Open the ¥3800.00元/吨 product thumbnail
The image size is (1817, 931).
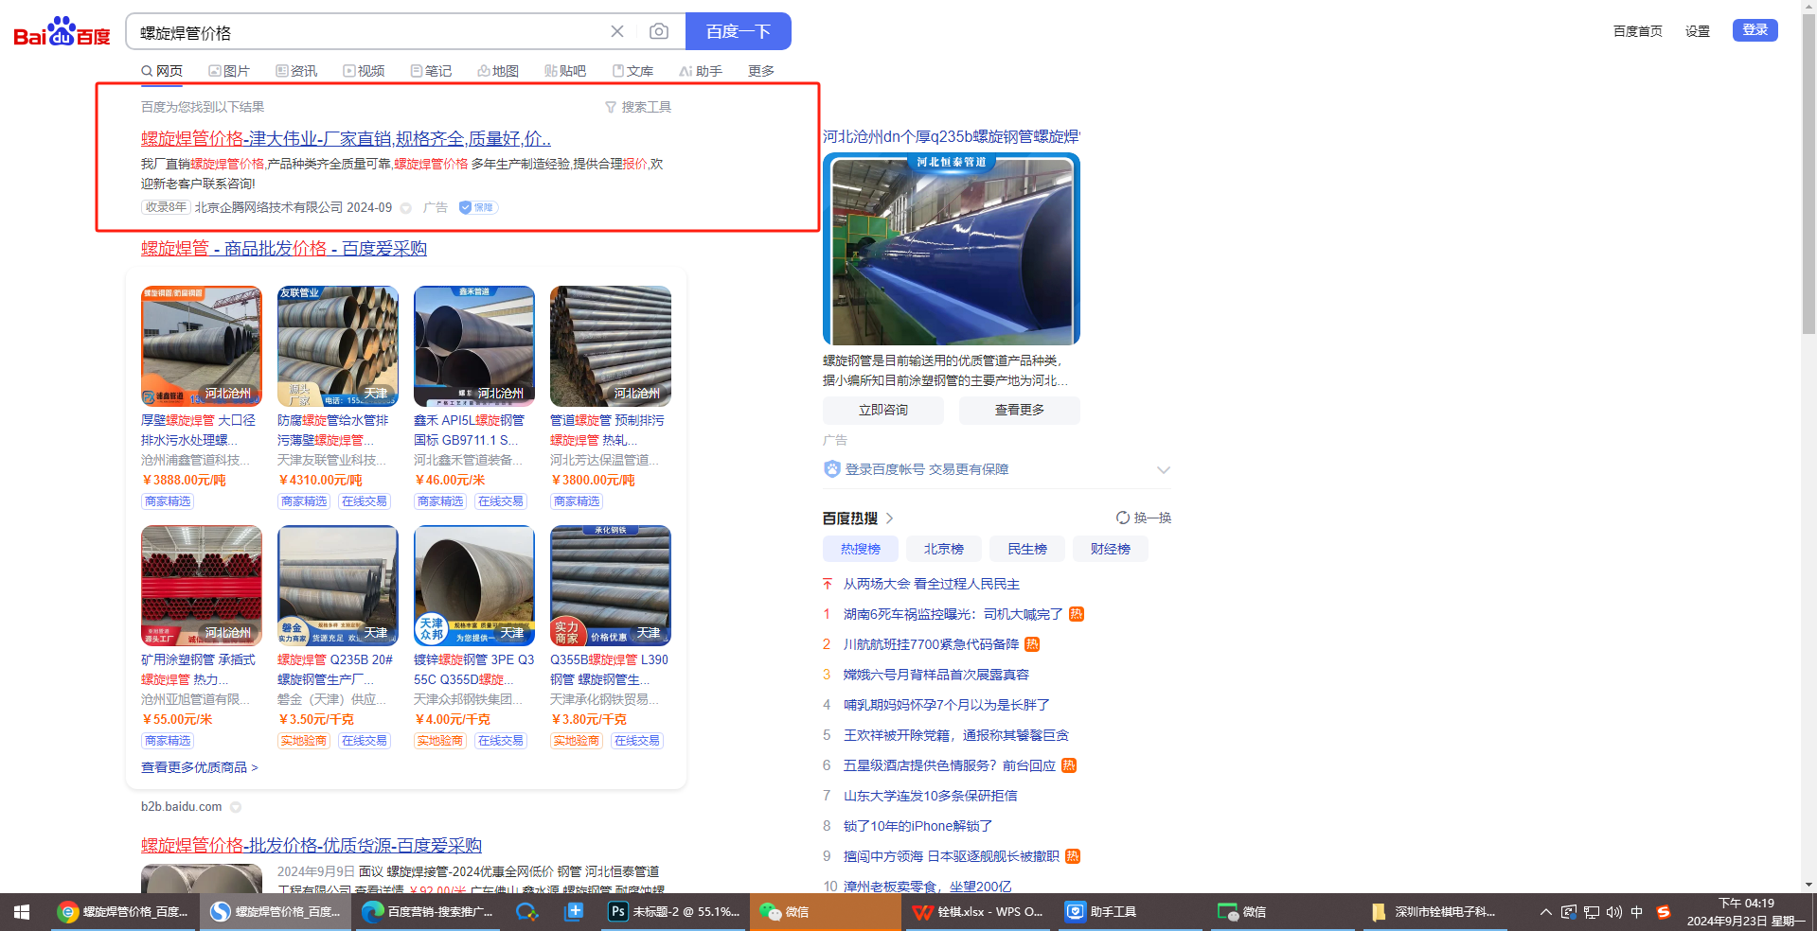point(611,346)
